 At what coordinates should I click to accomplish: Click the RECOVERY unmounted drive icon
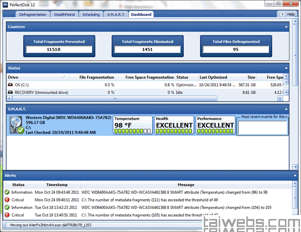click(11, 93)
